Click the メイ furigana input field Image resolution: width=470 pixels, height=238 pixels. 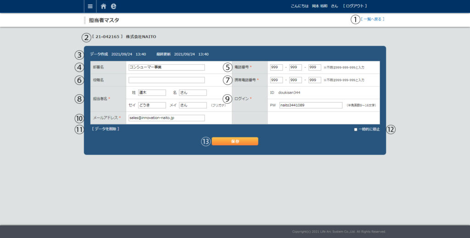tap(192, 105)
